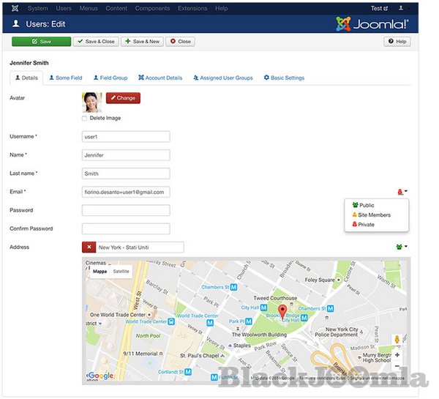
Task: Expand the Email privacy dropdown
Action: (x=402, y=192)
